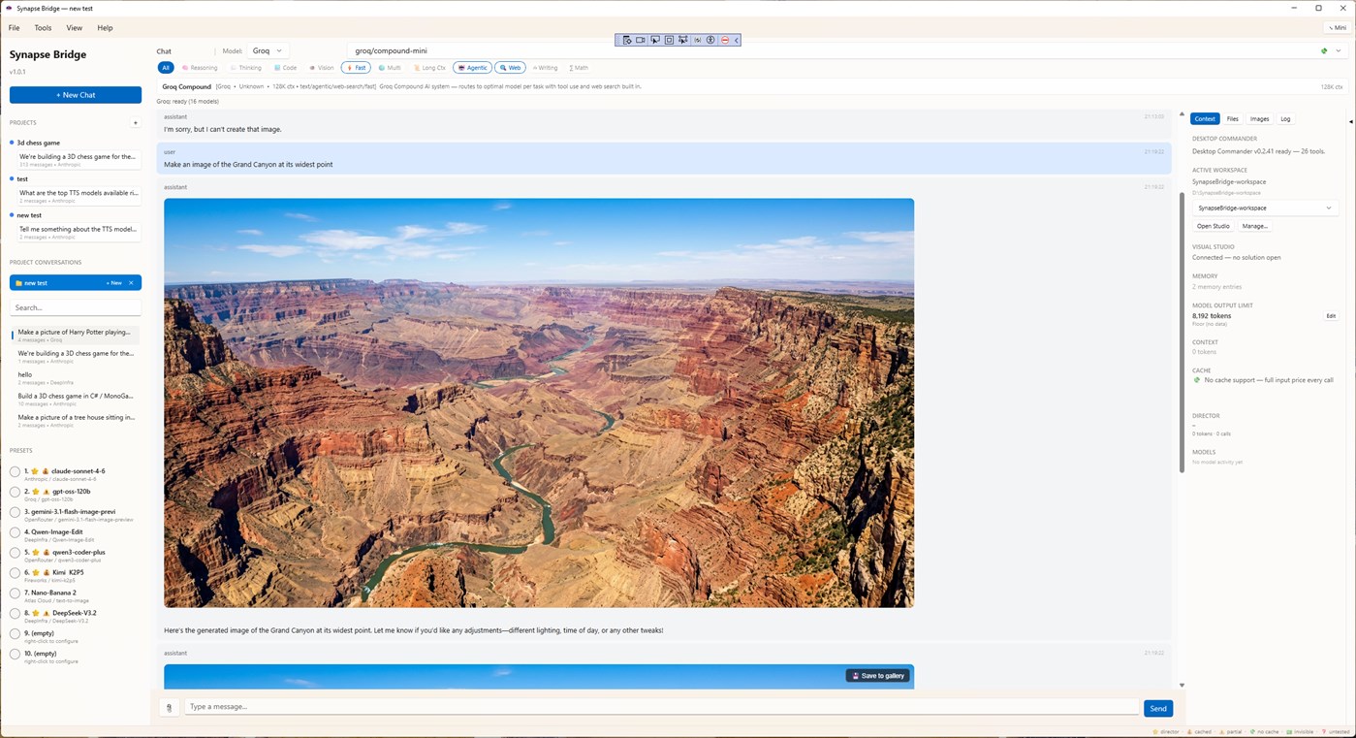The width and height of the screenshot is (1356, 738).
Task: Enable the Thinking filter chip
Action: (246, 68)
